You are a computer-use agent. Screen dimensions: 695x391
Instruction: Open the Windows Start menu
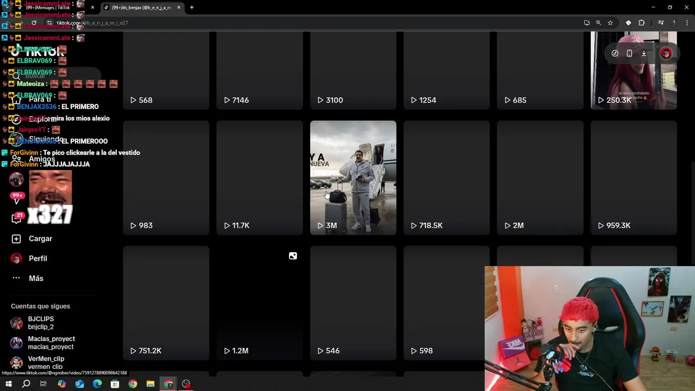(8, 384)
